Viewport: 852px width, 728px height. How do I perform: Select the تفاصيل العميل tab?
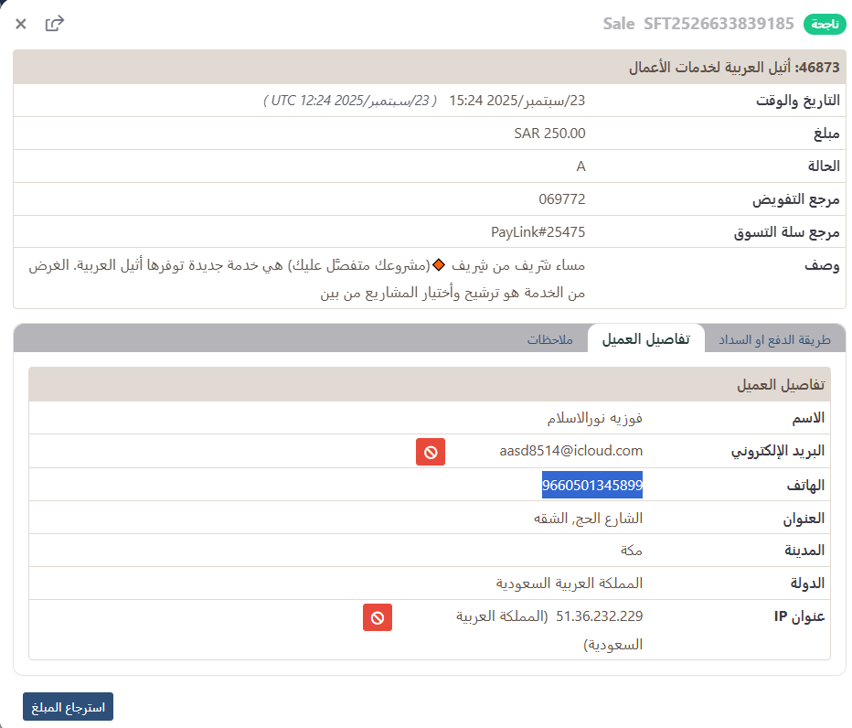pos(645,340)
